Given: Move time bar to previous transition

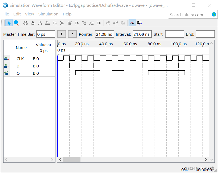Looking at the screenshot, I should coord(61,34).
